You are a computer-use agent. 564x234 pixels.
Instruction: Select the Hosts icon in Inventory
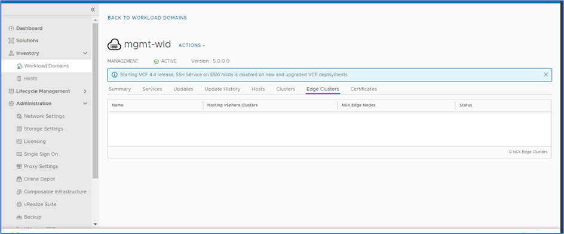(x=20, y=79)
